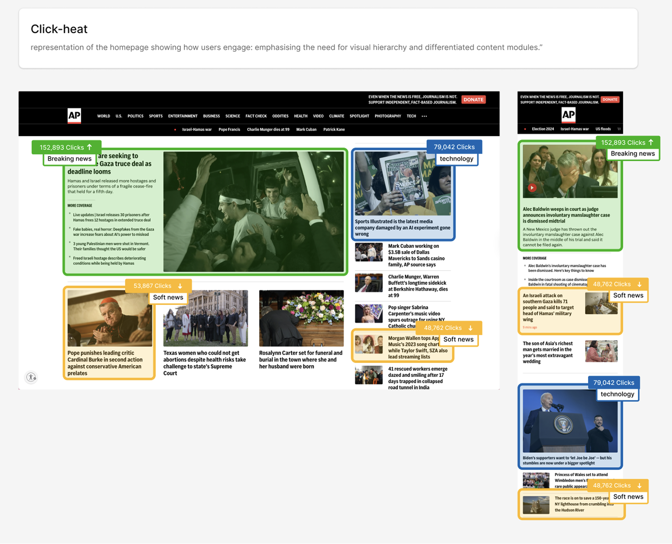Click the Cardinal Burke photo

109,318
